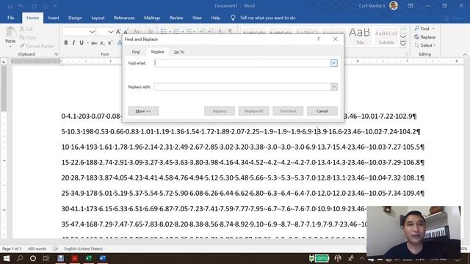Toggle Underline formatting
This screenshot has width=470, height=264.
tap(82, 43)
